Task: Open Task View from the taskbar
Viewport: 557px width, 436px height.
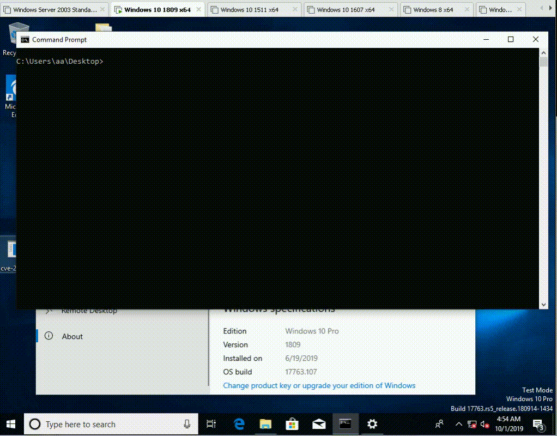Action: [x=211, y=424]
